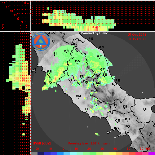Click the IS city label on map

pyautogui.click(x=116, y=105)
